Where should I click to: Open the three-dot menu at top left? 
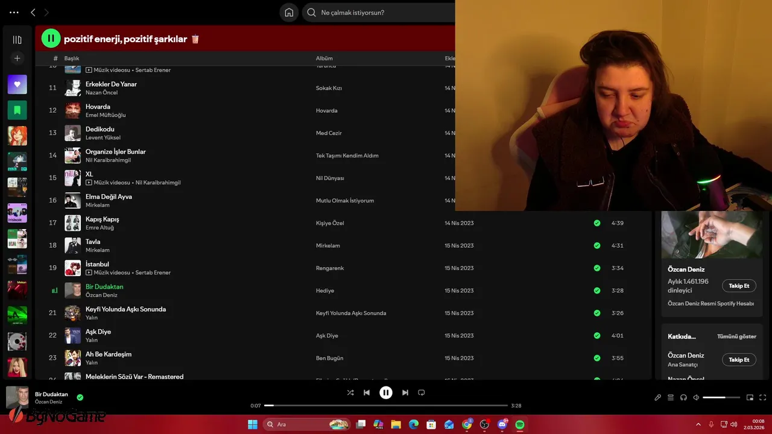click(14, 12)
